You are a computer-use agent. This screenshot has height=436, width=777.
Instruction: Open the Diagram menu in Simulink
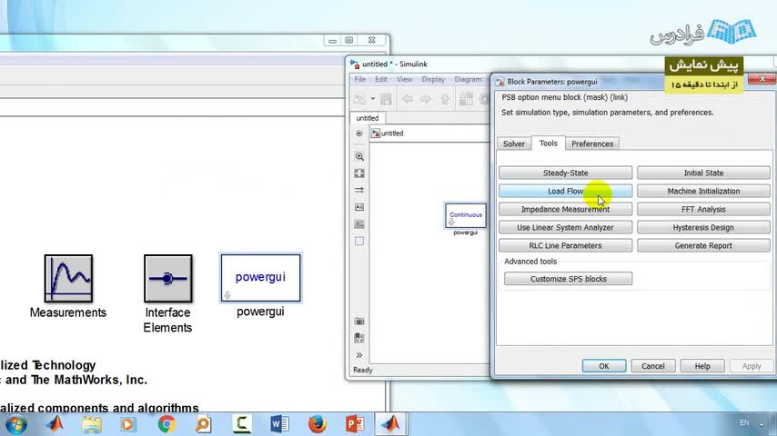tap(468, 79)
